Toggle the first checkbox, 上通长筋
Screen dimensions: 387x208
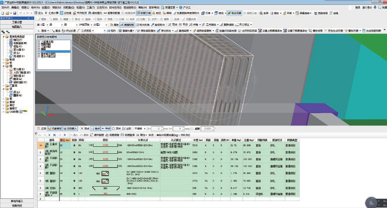39,42
